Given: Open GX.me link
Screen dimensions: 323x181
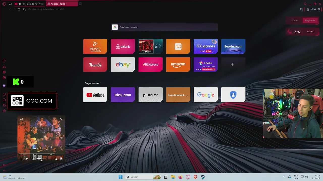Looking at the screenshot, I should 294,20.
